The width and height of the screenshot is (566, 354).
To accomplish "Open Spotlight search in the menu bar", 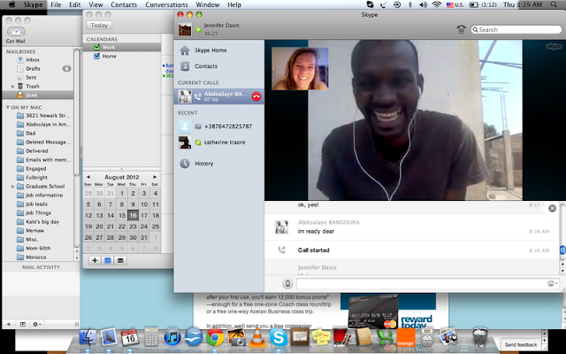I will coord(554,4).
